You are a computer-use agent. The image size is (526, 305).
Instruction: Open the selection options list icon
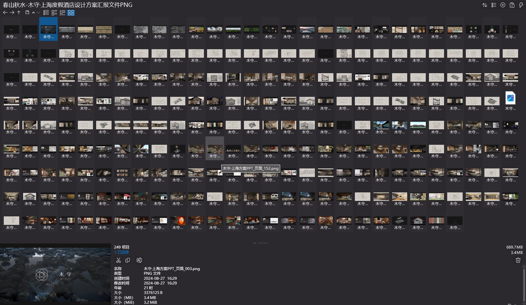pos(494,5)
